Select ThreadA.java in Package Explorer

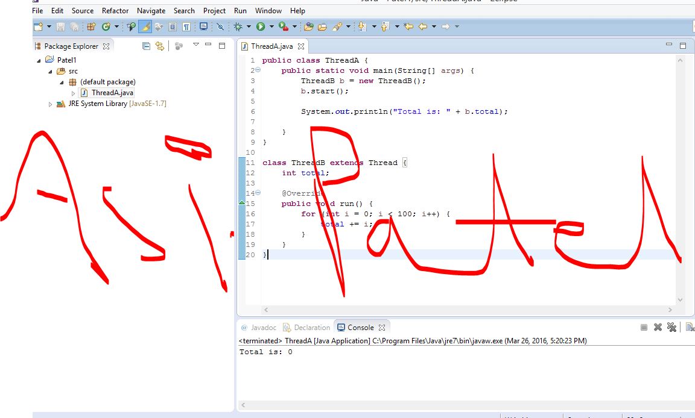106,93
